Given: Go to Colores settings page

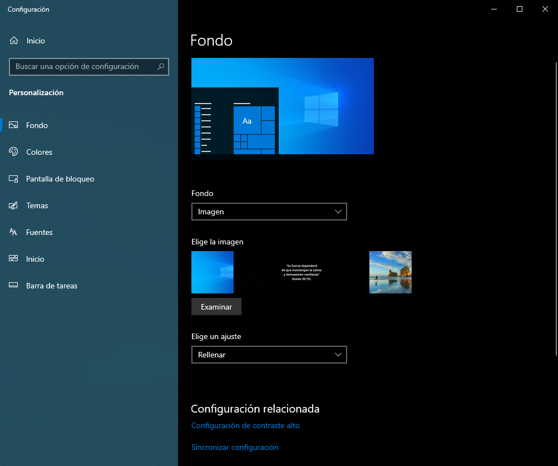Looking at the screenshot, I should [x=39, y=152].
